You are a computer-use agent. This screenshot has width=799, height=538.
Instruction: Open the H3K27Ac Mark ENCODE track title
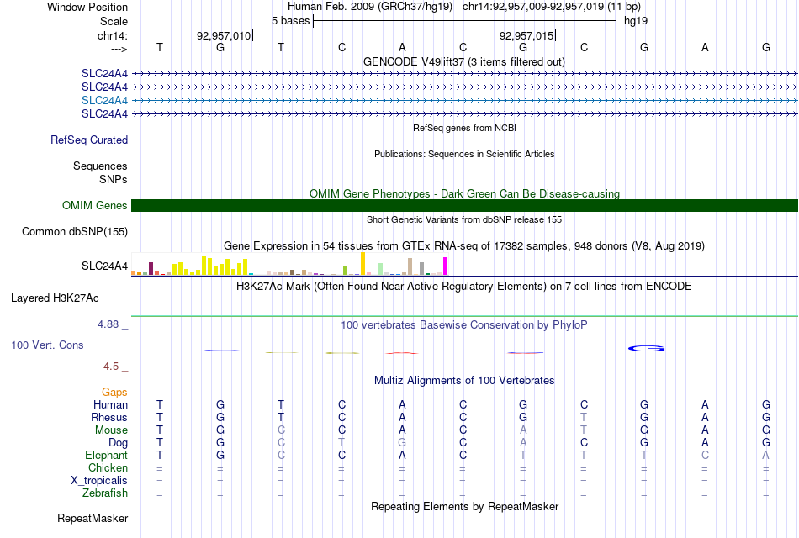(x=463, y=287)
